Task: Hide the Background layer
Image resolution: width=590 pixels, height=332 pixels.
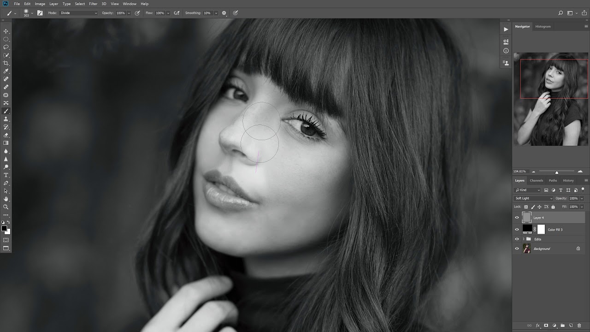Action: pos(517,249)
